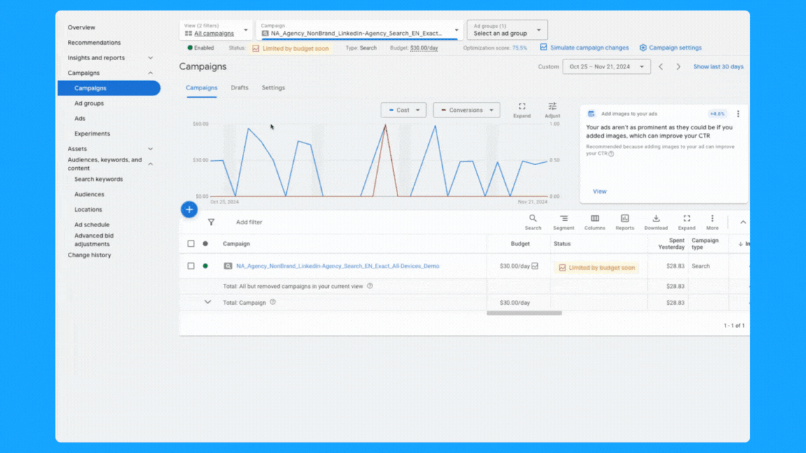Open recommendation card three-dot menu
Image resolution: width=806 pixels, height=453 pixels.
(738, 114)
